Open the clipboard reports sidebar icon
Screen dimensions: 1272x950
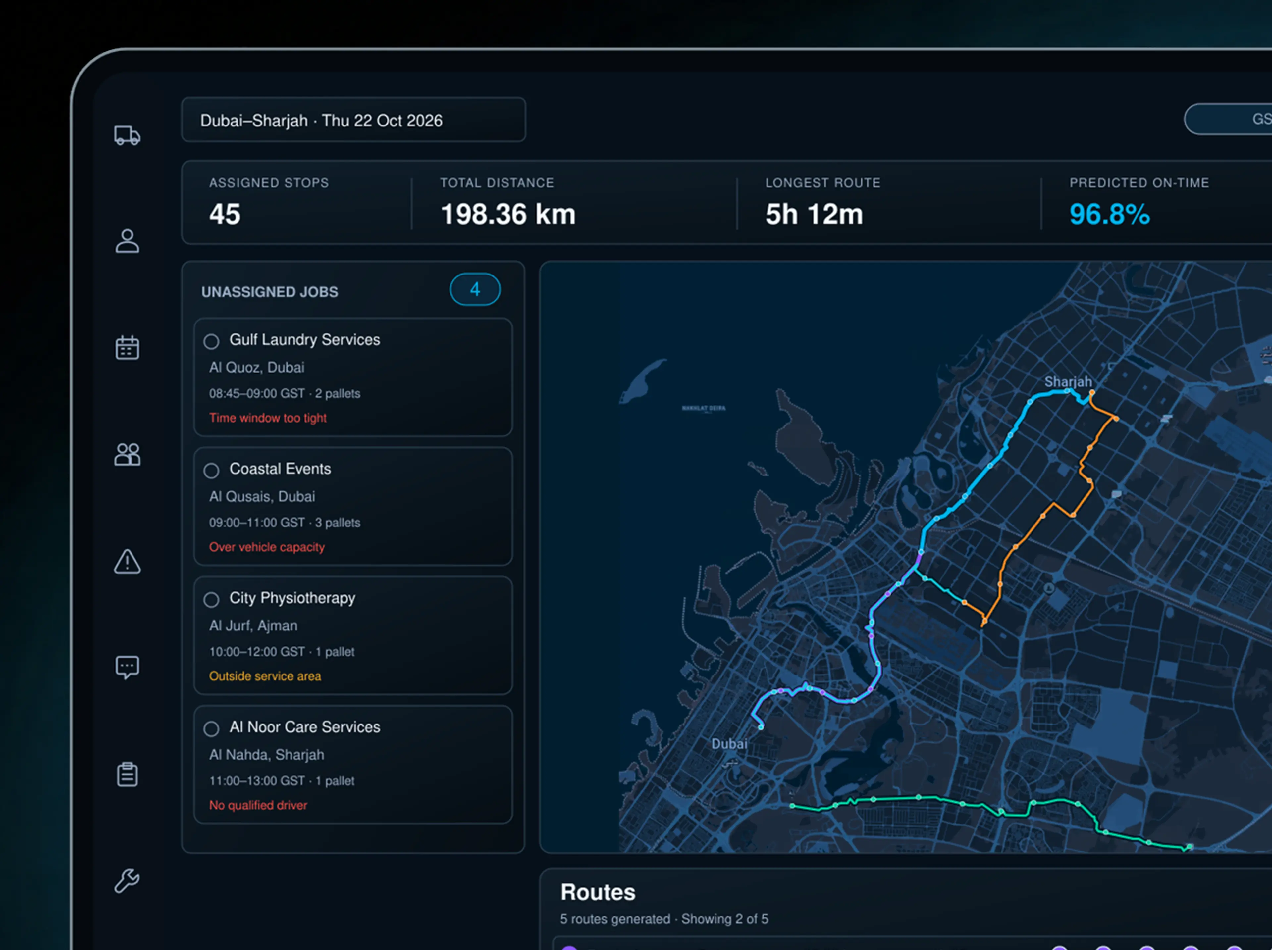pos(127,774)
